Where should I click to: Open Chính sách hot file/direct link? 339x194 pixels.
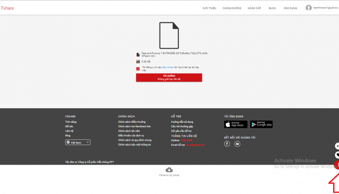[x=135, y=126]
